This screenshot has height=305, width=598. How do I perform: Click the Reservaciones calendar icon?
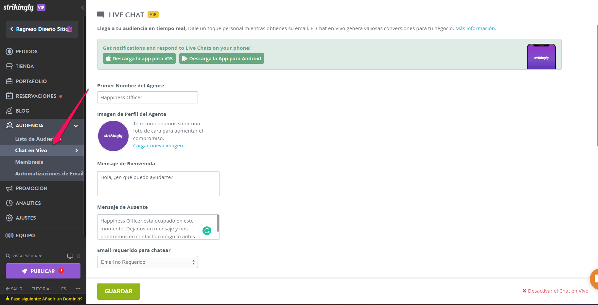click(x=9, y=96)
